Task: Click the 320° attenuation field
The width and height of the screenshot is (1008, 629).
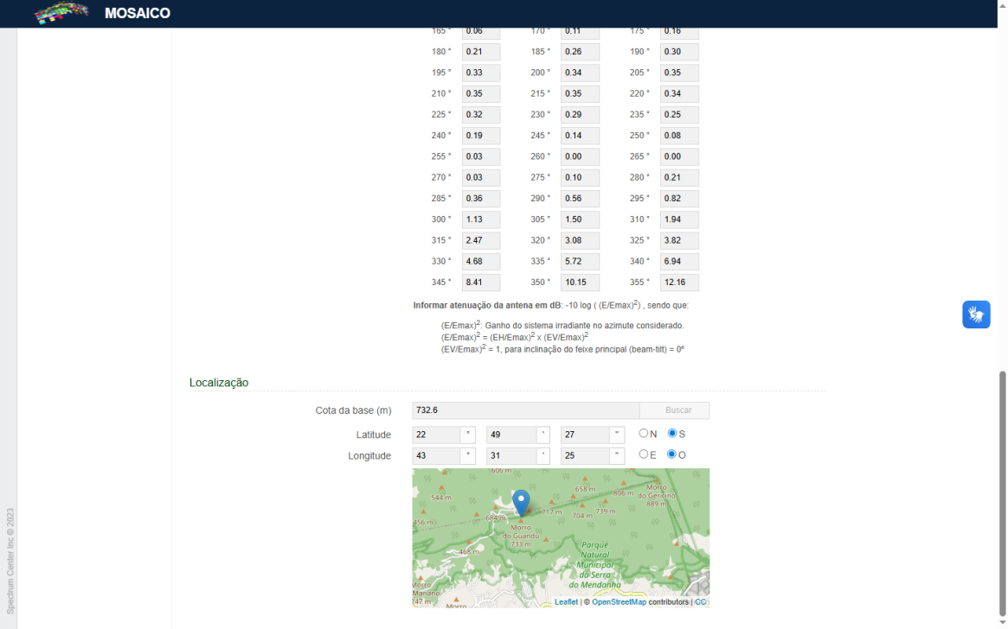Action: point(580,241)
